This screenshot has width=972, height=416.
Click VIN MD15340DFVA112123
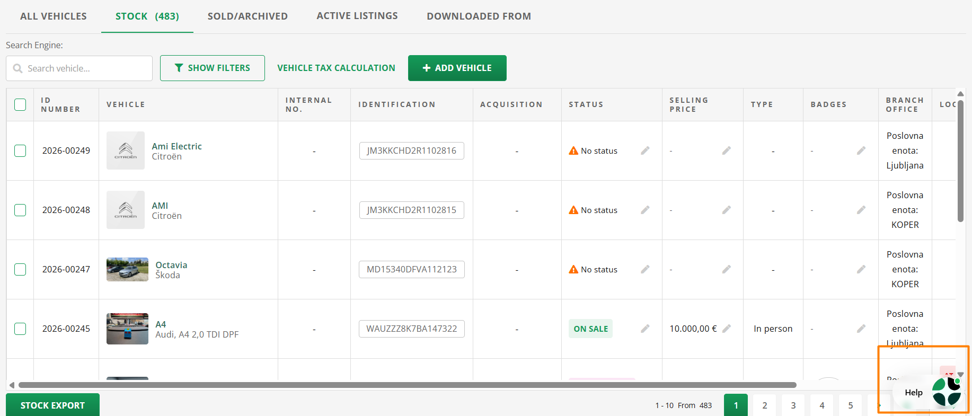(x=412, y=269)
